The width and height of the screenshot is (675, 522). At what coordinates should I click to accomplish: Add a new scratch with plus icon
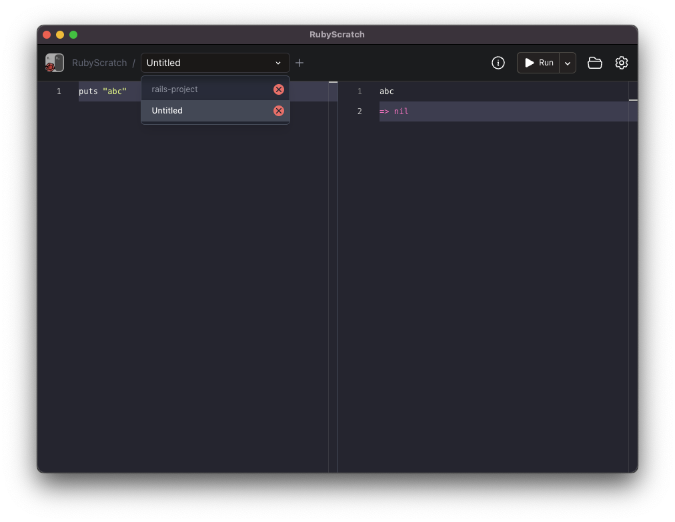click(x=299, y=63)
